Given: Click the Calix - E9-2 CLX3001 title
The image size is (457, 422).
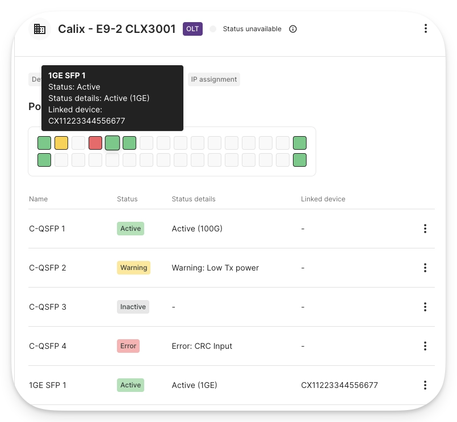Looking at the screenshot, I should pyautogui.click(x=116, y=29).
